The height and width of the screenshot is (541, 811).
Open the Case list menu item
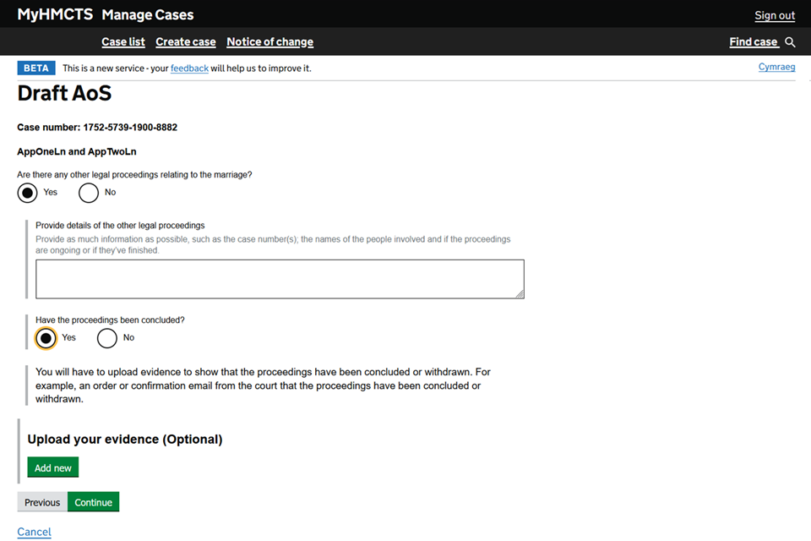(x=123, y=41)
